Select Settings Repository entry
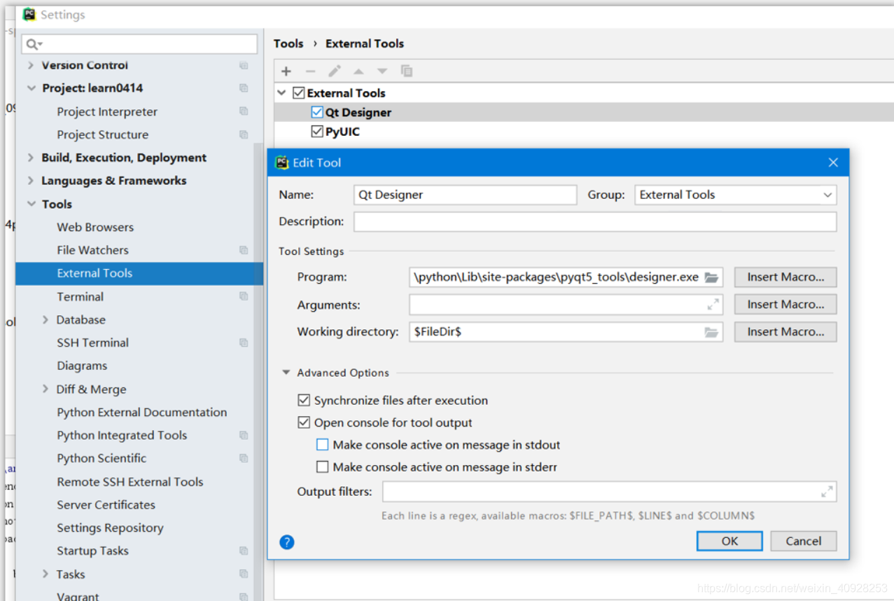This screenshot has width=894, height=601. 110,527
